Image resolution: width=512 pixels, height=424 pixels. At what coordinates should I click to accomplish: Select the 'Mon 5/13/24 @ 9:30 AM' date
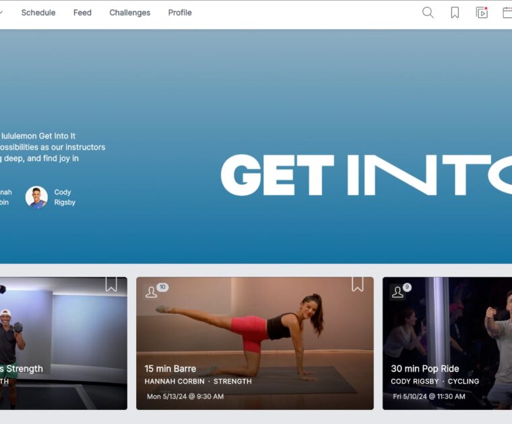[185, 396]
